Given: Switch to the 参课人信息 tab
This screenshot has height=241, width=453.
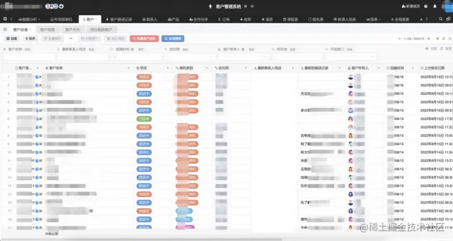Looking at the screenshot, I should click(344, 19).
